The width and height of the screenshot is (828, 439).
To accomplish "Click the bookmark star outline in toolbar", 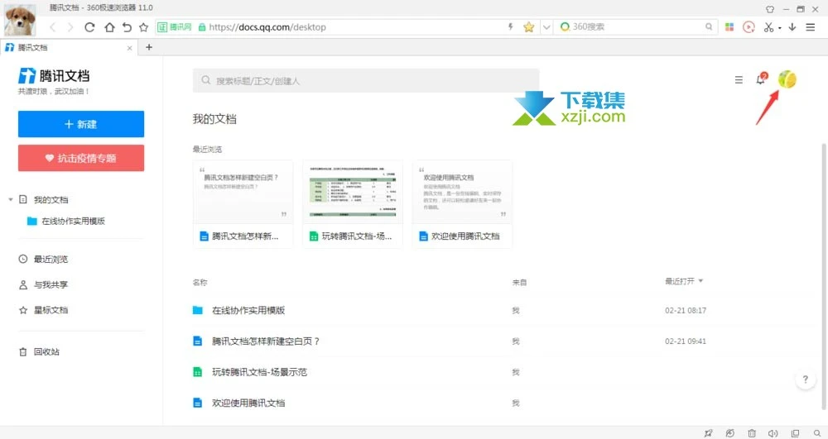I will (143, 27).
